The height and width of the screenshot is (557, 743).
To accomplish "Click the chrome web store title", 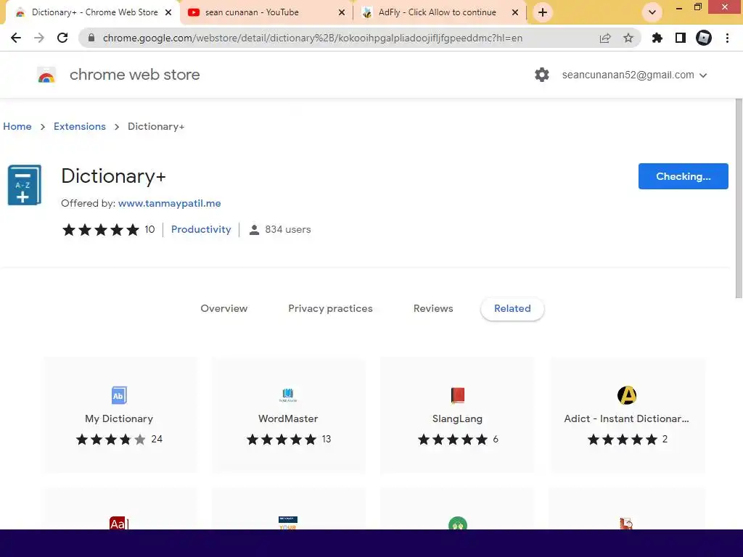I will tap(134, 75).
